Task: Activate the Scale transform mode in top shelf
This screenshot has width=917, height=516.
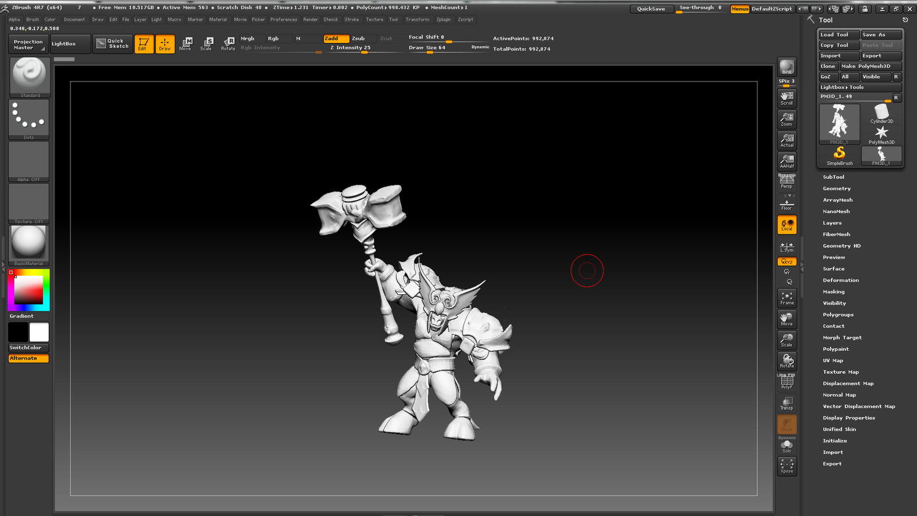Action: click(206, 44)
